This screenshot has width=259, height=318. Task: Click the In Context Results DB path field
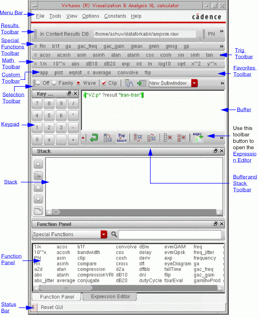[145, 34]
